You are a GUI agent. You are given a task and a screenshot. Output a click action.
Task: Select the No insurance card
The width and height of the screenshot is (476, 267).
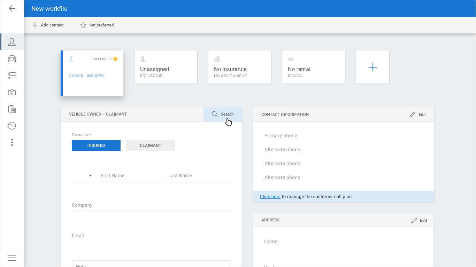tap(240, 67)
